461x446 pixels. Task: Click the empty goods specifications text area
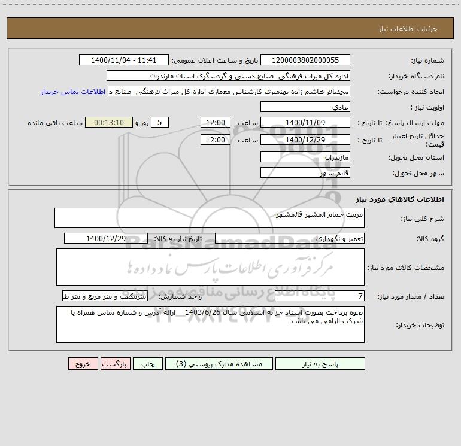coord(210,267)
